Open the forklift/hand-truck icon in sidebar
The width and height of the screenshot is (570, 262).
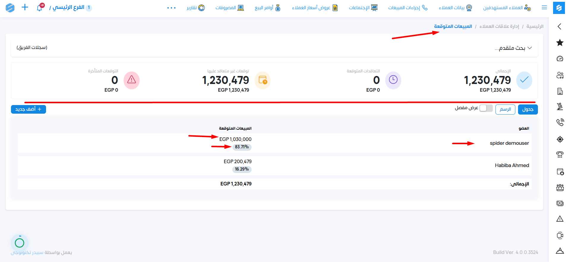[x=560, y=107]
